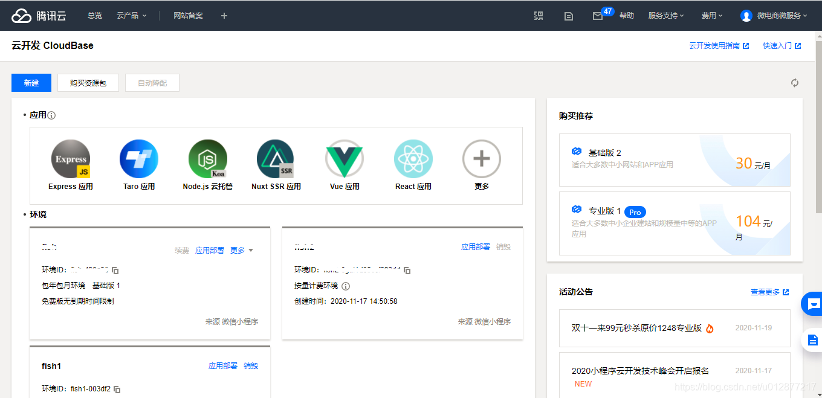The width and height of the screenshot is (822, 398).
Task: Click the blue 新建 button
Action: point(31,83)
